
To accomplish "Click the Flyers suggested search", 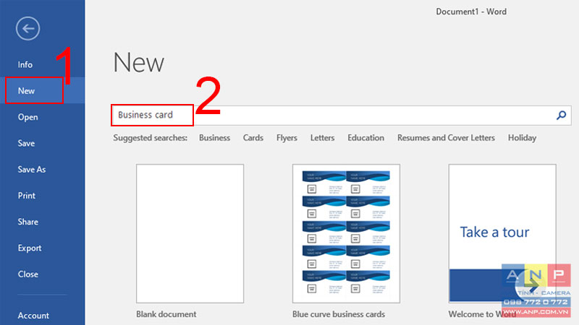I will [287, 138].
